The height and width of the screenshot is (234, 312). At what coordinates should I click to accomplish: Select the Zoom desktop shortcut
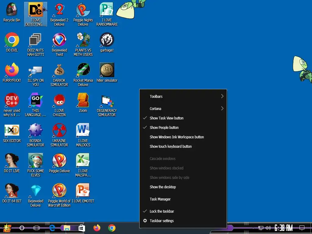click(x=83, y=103)
